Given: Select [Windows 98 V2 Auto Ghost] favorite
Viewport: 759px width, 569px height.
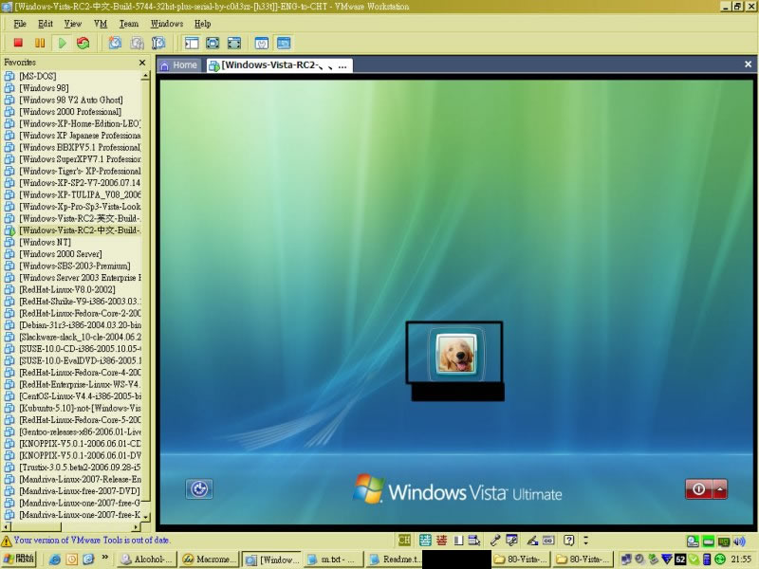Looking at the screenshot, I should [70, 100].
